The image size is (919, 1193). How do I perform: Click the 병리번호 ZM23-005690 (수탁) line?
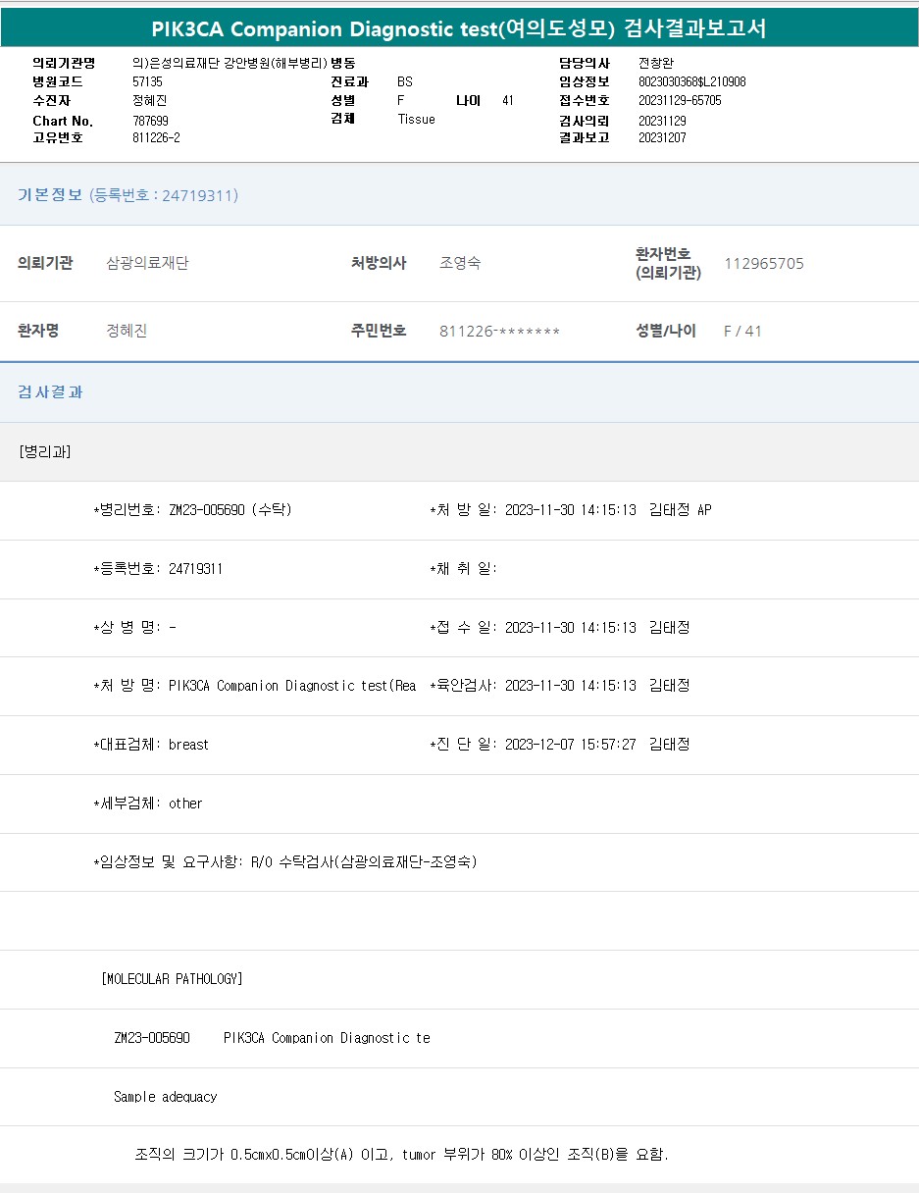click(x=192, y=510)
